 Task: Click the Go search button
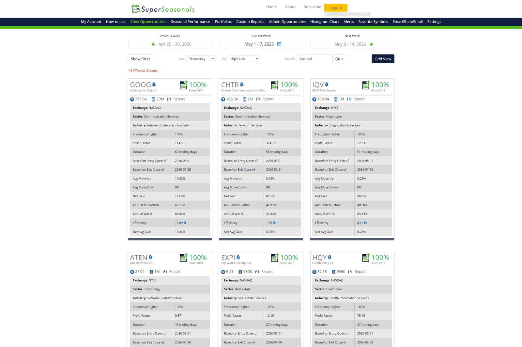click(x=339, y=59)
